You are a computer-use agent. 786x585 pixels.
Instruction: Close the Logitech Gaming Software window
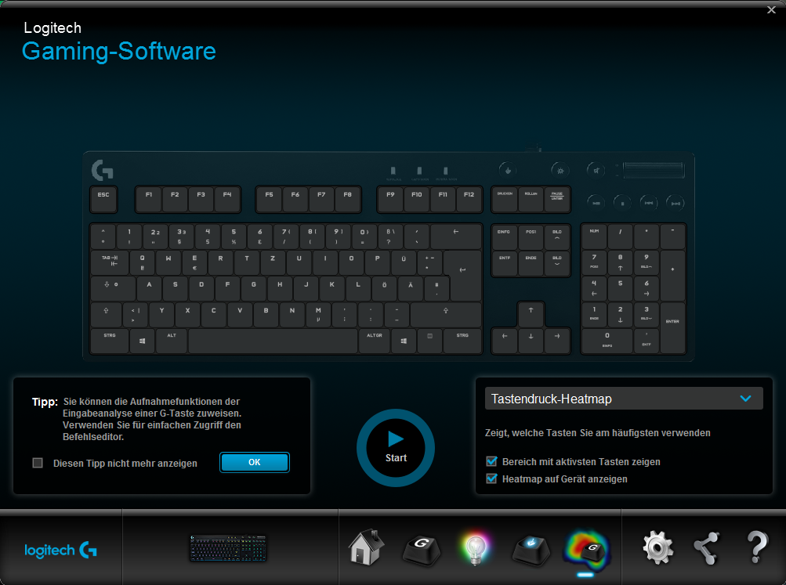click(x=771, y=10)
